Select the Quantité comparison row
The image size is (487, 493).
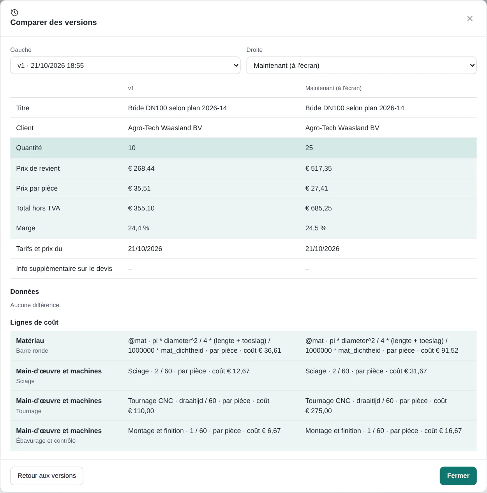coord(243,148)
